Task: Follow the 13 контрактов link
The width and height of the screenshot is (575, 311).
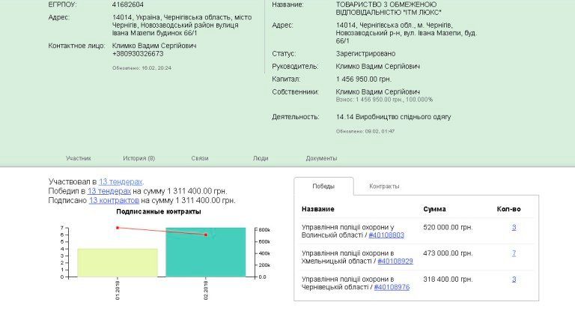Action: click(114, 201)
